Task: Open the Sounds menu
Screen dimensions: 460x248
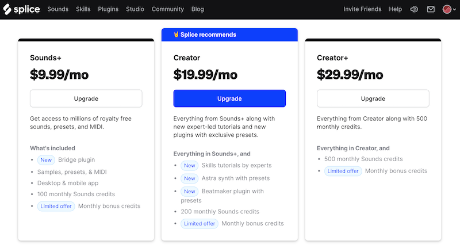Action: [x=58, y=9]
